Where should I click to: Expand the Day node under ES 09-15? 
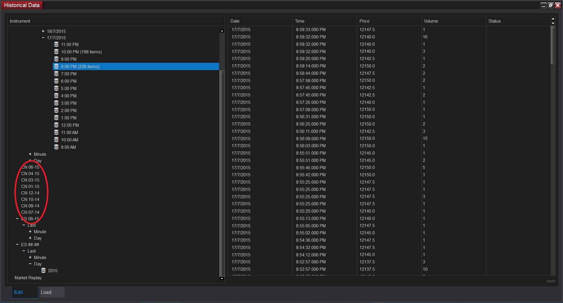[30, 238]
